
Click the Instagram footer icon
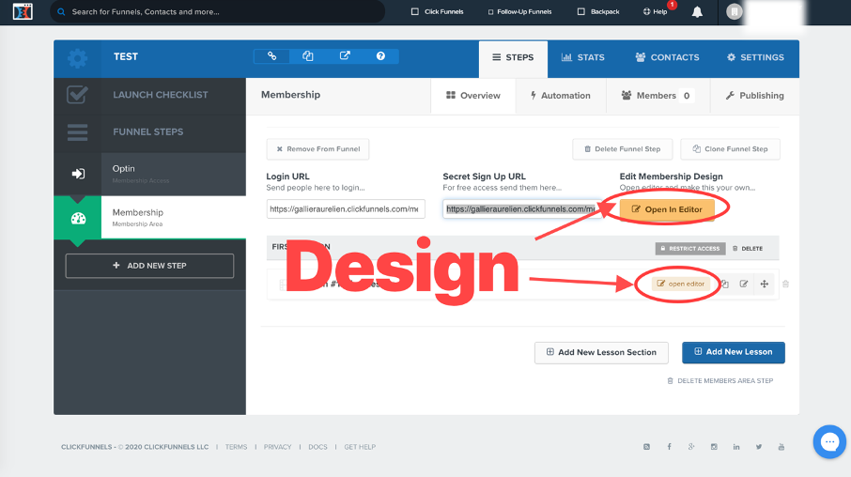coord(714,447)
